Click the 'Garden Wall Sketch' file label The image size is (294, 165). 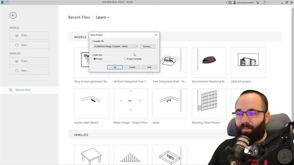pos(86,123)
